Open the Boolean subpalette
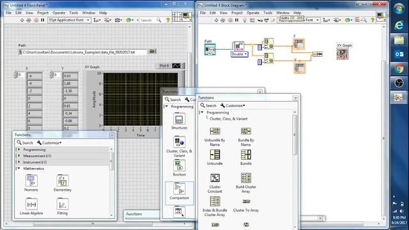Viewport: 409px width, 230px height. coord(179,168)
